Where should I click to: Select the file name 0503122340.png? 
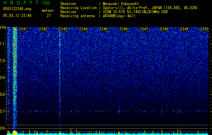[17, 9]
